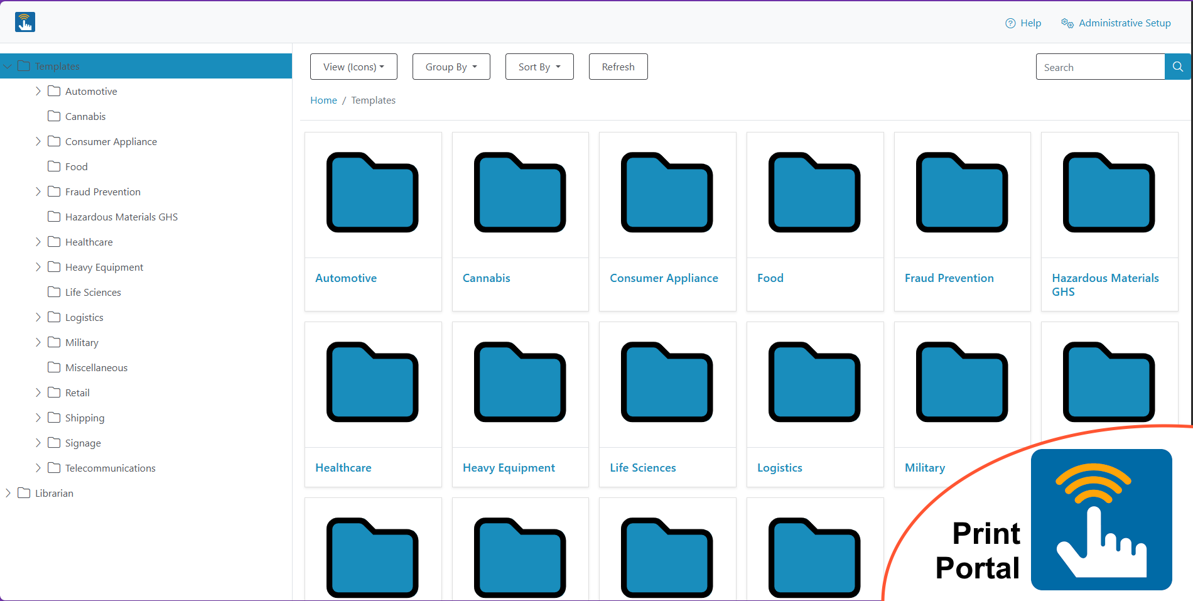This screenshot has width=1193, height=601.
Task: Click folder icon beside Shipping in tree
Action: point(55,418)
